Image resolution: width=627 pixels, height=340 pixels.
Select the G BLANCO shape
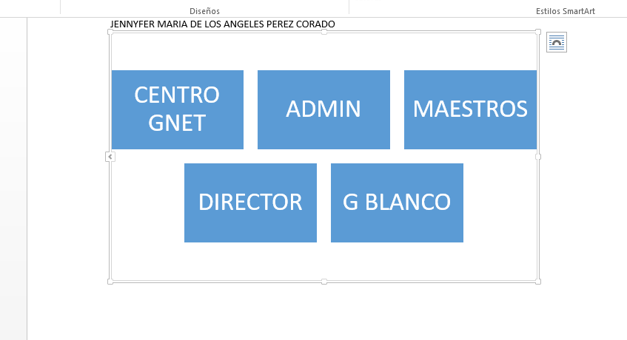click(397, 203)
